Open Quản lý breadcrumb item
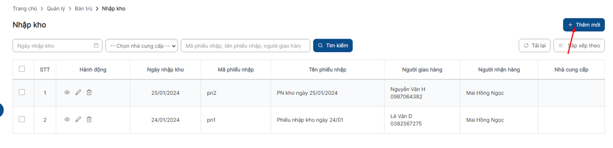 56,8
